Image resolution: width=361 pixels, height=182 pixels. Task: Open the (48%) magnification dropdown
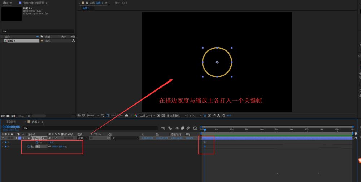tap(93, 116)
